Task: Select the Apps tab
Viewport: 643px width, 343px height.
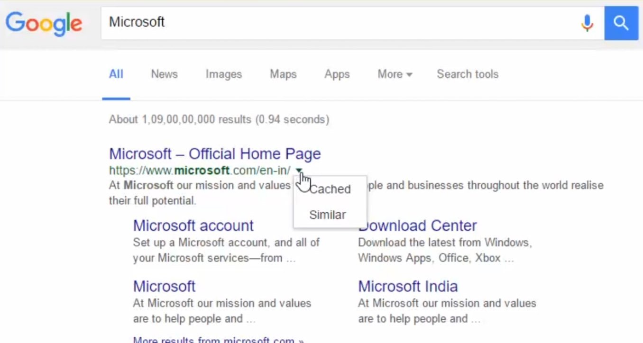Action: pyautogui.click(x=337, y=74)
